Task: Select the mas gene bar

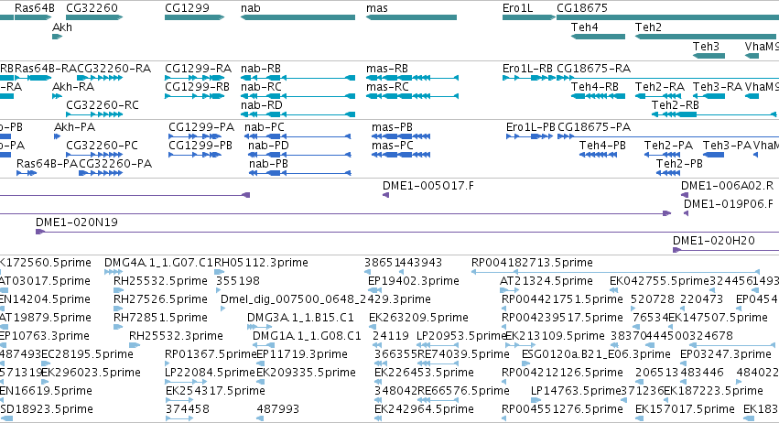Action: [x=411, y=17]
